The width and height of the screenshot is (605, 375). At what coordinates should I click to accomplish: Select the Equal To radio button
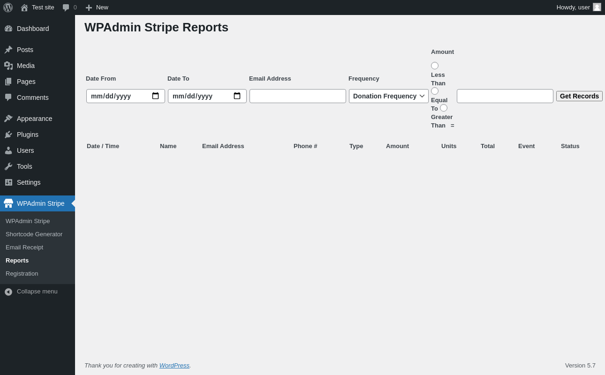(x=435, y=91)
